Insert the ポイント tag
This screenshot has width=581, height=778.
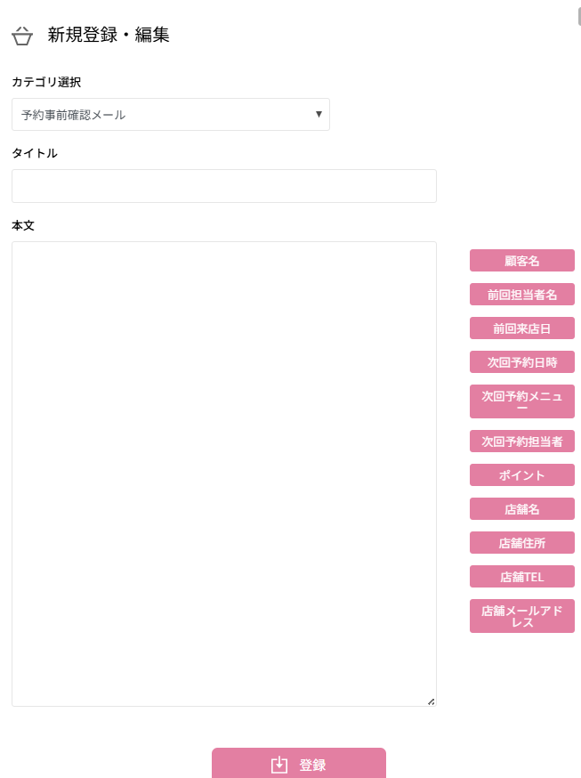click(521, 475)
